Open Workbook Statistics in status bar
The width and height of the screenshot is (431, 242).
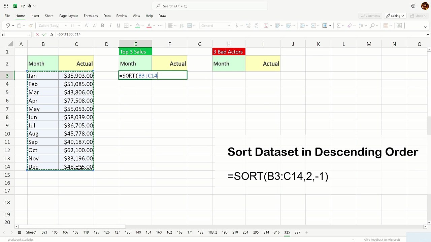tap(21, 240)
